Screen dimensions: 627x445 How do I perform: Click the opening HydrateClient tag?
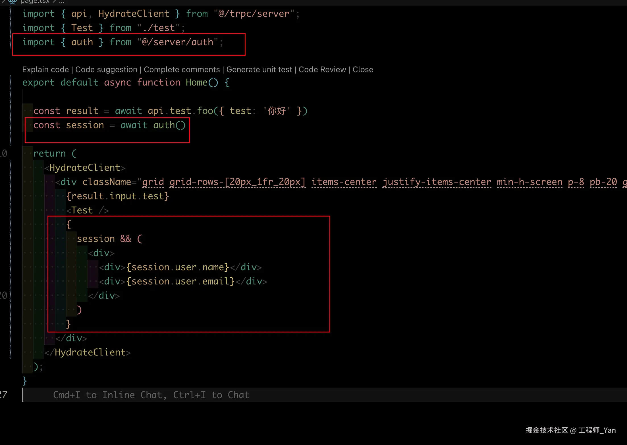coord(85,168)
